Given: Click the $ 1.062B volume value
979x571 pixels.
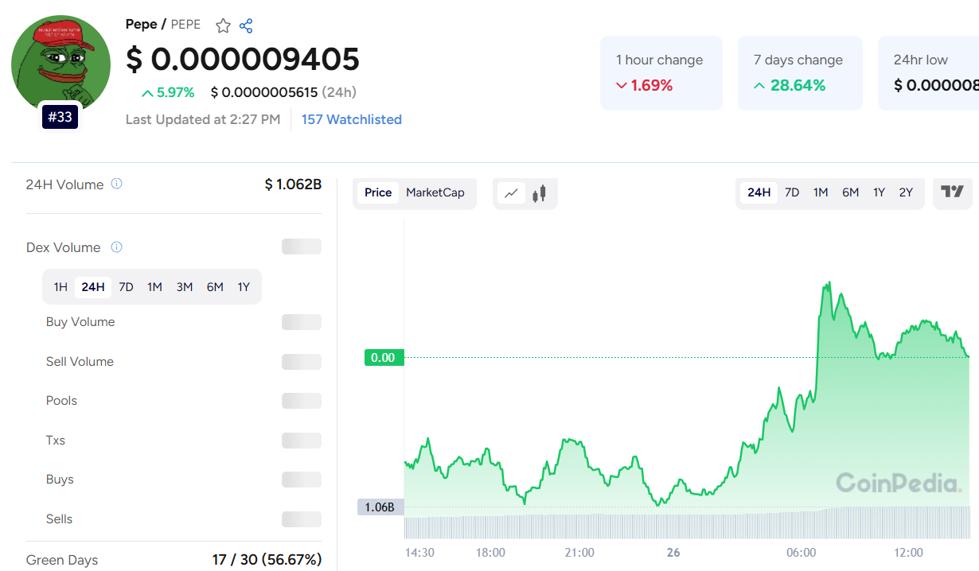Looking at the screenshot, I should click(x=293, y=185).
